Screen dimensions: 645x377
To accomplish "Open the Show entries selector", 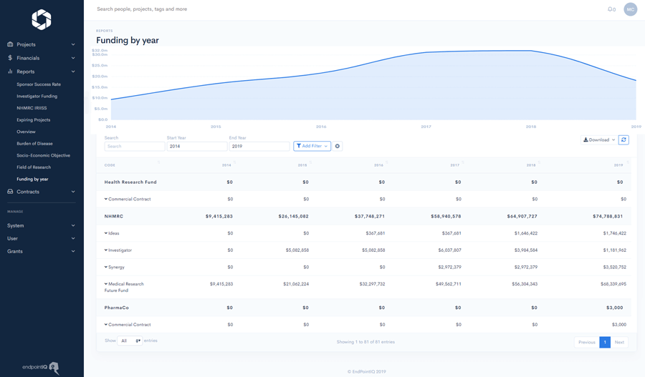I will (x=130, y=341).
